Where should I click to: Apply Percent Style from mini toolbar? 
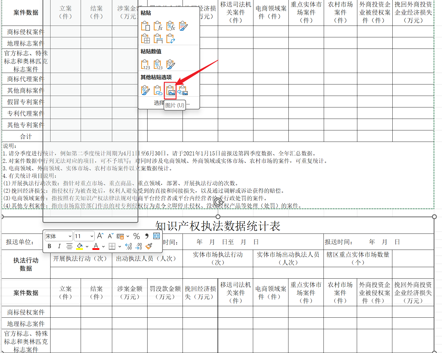[137, 236]
